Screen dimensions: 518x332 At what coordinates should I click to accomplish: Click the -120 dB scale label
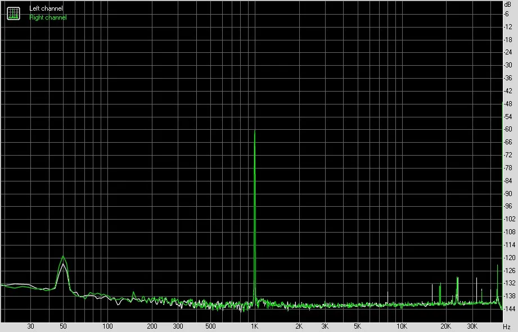(509, 258)
